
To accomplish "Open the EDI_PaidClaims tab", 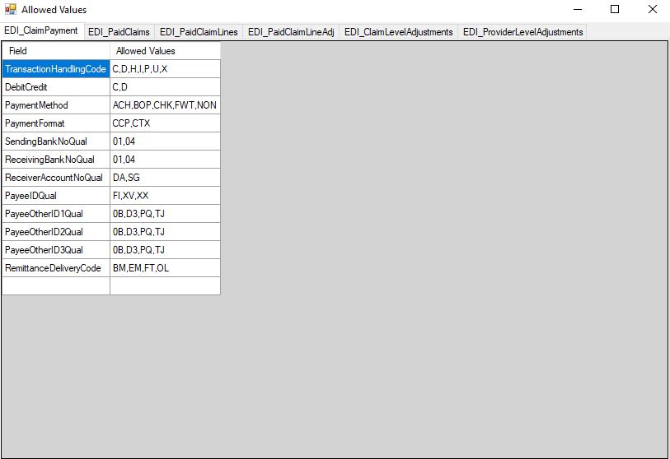I will pos(119,32).
